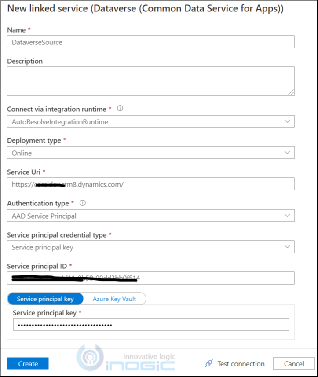Click the Create button
The width and height of the screenshot is (318, 377).
(28, 363)
